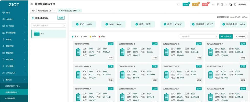
Task: Enter fullscreen mode via the expand icon
Action: coord(226,4)
